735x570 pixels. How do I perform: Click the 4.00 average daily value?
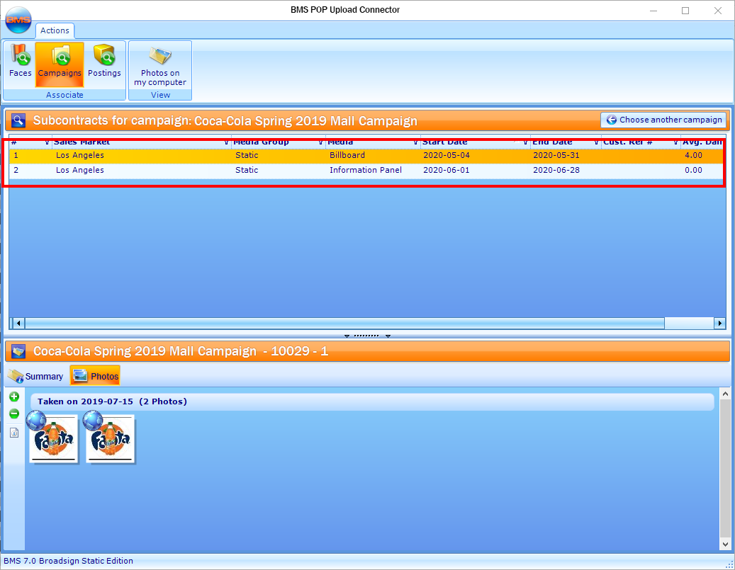pos(693,156)
